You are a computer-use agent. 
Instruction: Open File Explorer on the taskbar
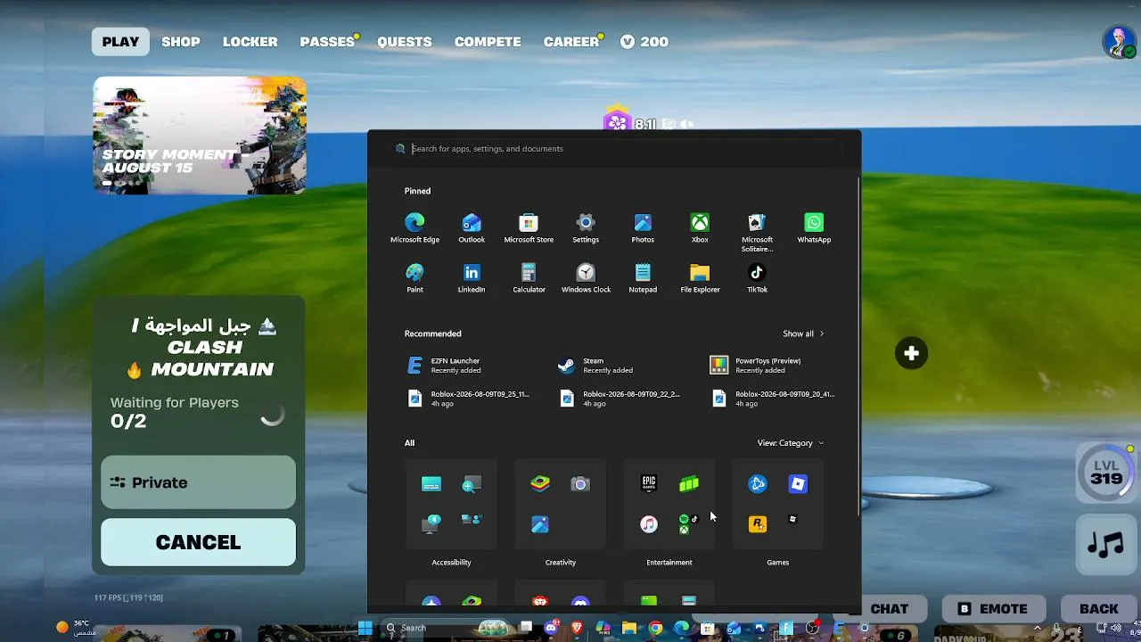[x=629, y=628]
